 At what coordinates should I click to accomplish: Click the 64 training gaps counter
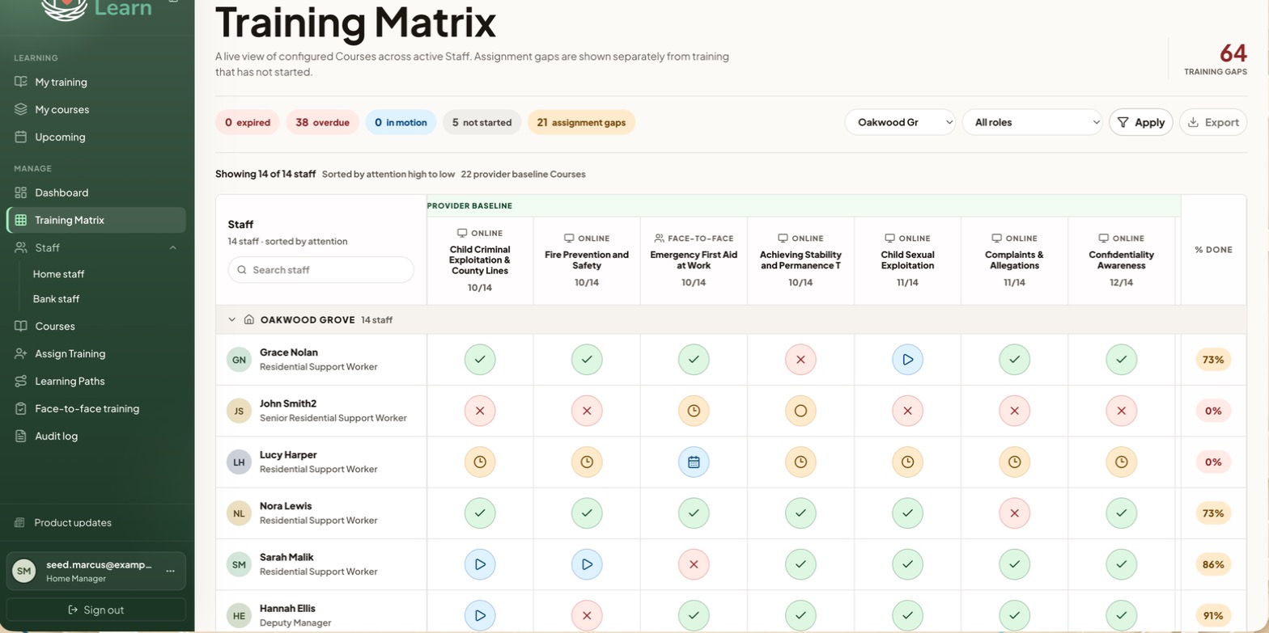[x=1216, y=58]
